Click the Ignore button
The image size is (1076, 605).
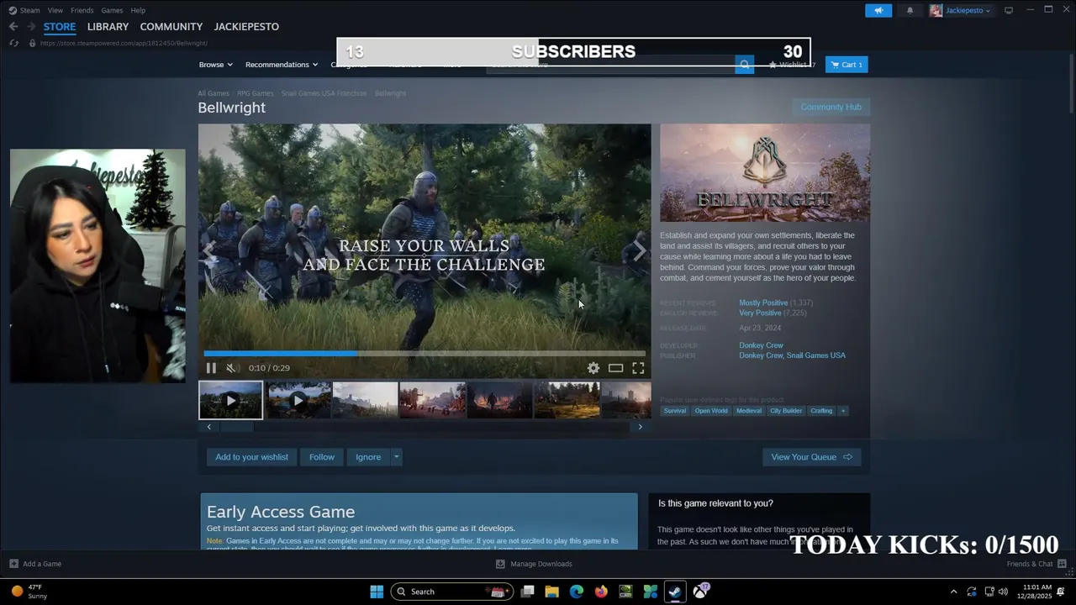coord(368,457)
